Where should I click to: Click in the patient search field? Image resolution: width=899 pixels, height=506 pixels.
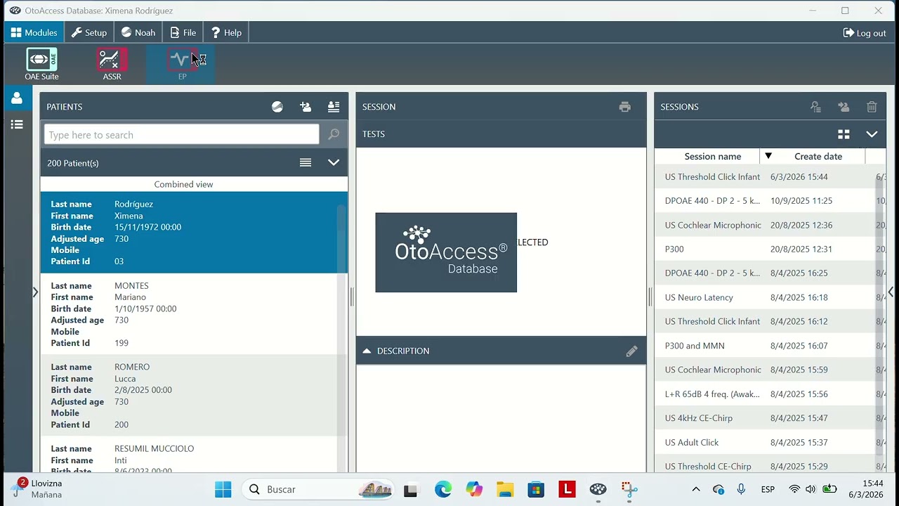(x=182, y=134)
